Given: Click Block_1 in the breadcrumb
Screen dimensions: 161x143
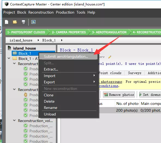Looking at the screenshot, I should [49, 40].
